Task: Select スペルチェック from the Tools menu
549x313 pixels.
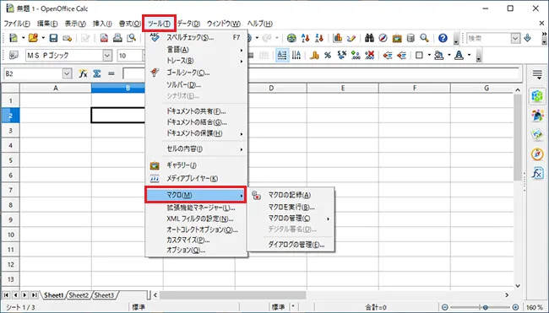Action: (x=196, y=37)
